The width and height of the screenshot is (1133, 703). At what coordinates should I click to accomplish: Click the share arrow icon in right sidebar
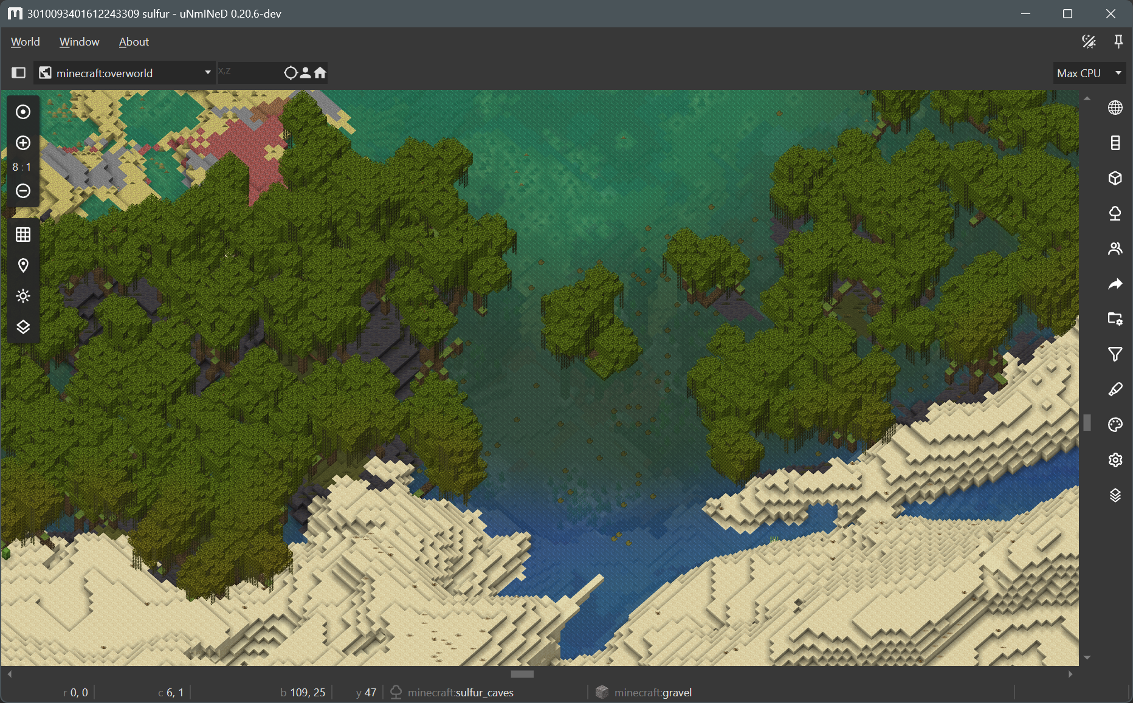point(1115,284)
